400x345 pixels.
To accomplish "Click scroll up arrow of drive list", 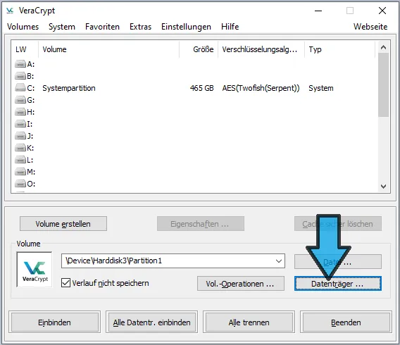I will (383, 47).
